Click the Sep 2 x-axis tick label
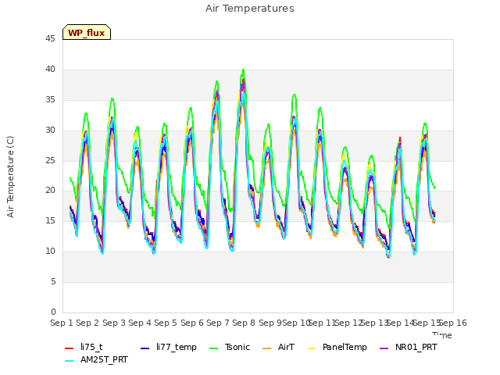 click(87, 323)
